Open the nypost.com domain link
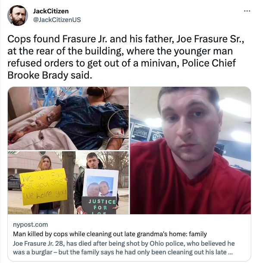 coord(31,225)
